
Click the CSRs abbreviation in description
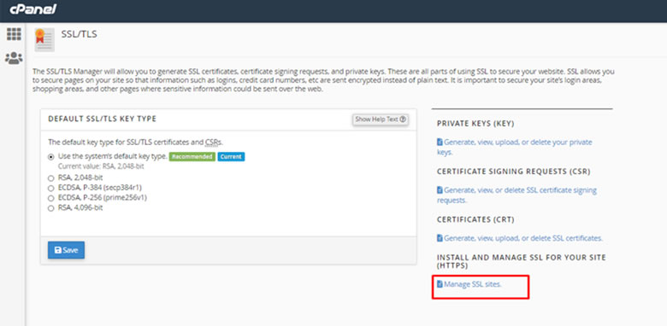click(x=214, y=143)
